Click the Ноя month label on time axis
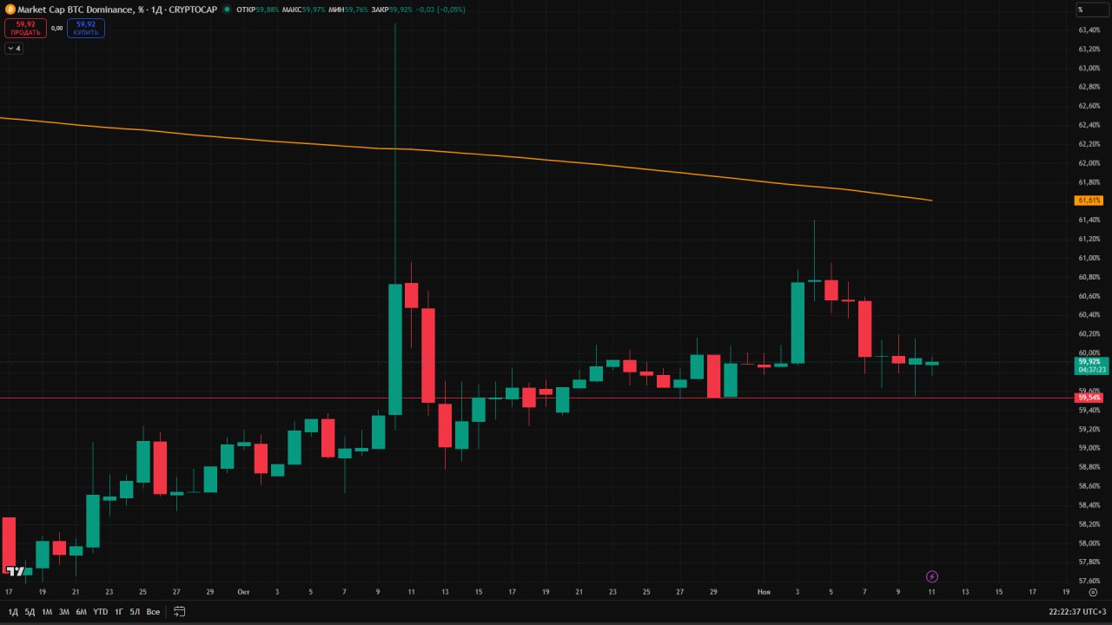Image resolution: width=1112 pixels, height=625 pixels. [x=764, y=592]
